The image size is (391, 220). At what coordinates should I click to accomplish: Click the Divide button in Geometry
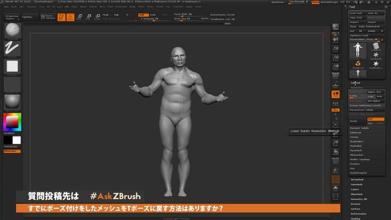358,121
